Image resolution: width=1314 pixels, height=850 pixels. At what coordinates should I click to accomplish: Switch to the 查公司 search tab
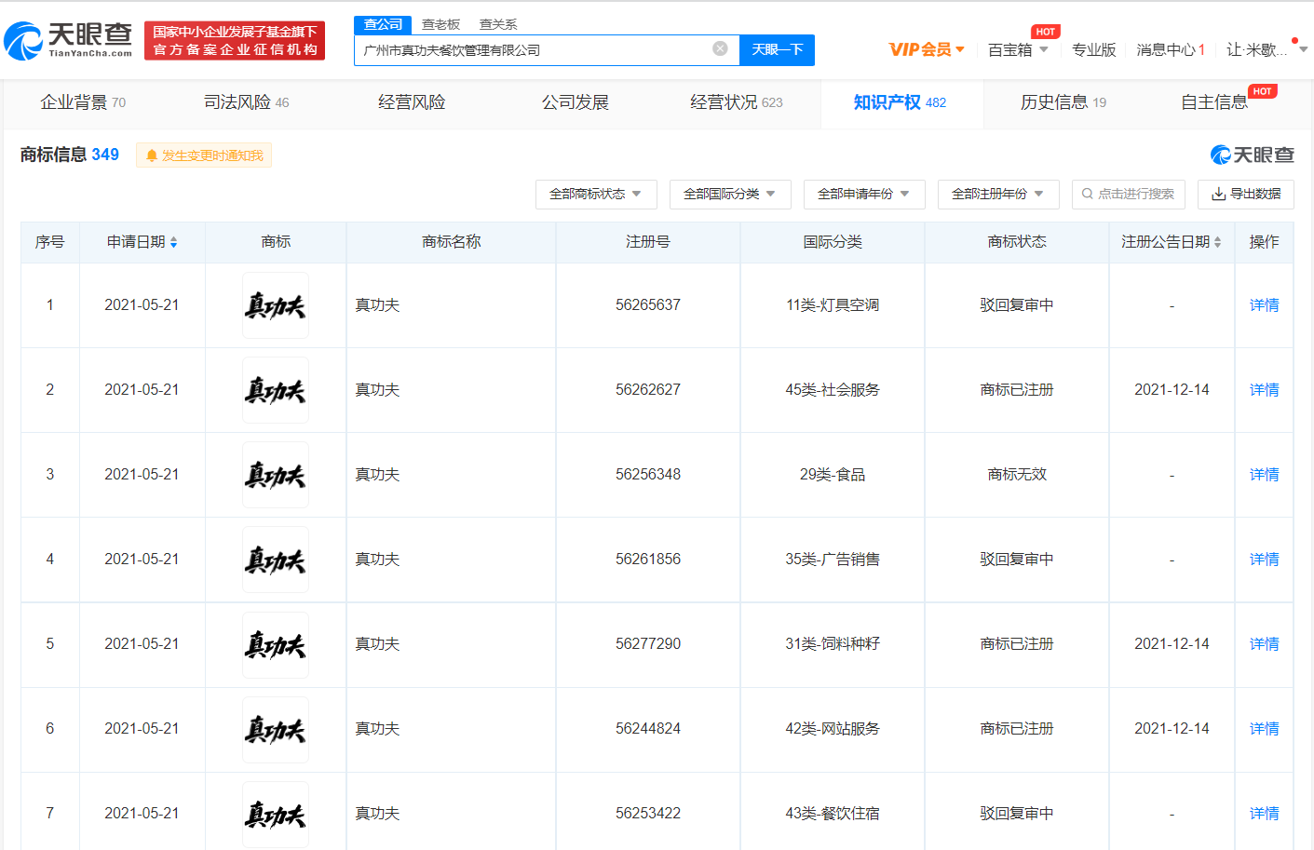point(383,24)
